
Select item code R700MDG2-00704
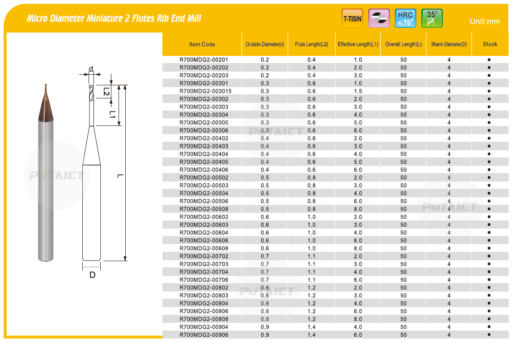coord(204,272)
